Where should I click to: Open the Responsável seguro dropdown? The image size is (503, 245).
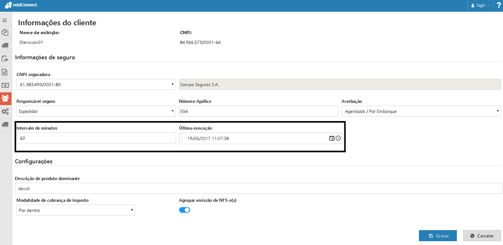click(96, 111)
